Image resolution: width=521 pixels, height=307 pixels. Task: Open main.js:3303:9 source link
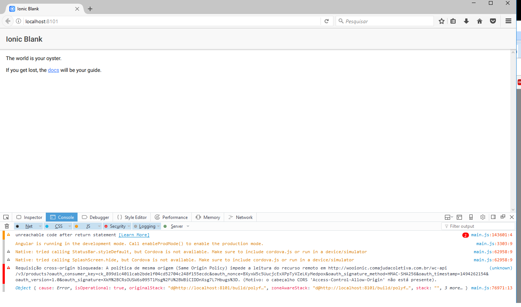494,244
